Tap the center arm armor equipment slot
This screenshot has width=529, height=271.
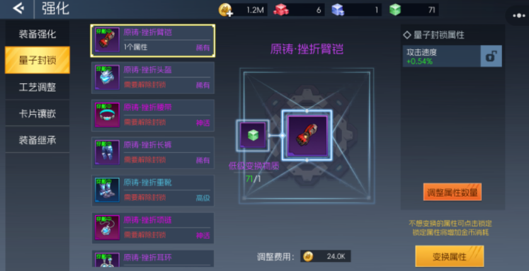pyautogui.click(x=307, y=135)
